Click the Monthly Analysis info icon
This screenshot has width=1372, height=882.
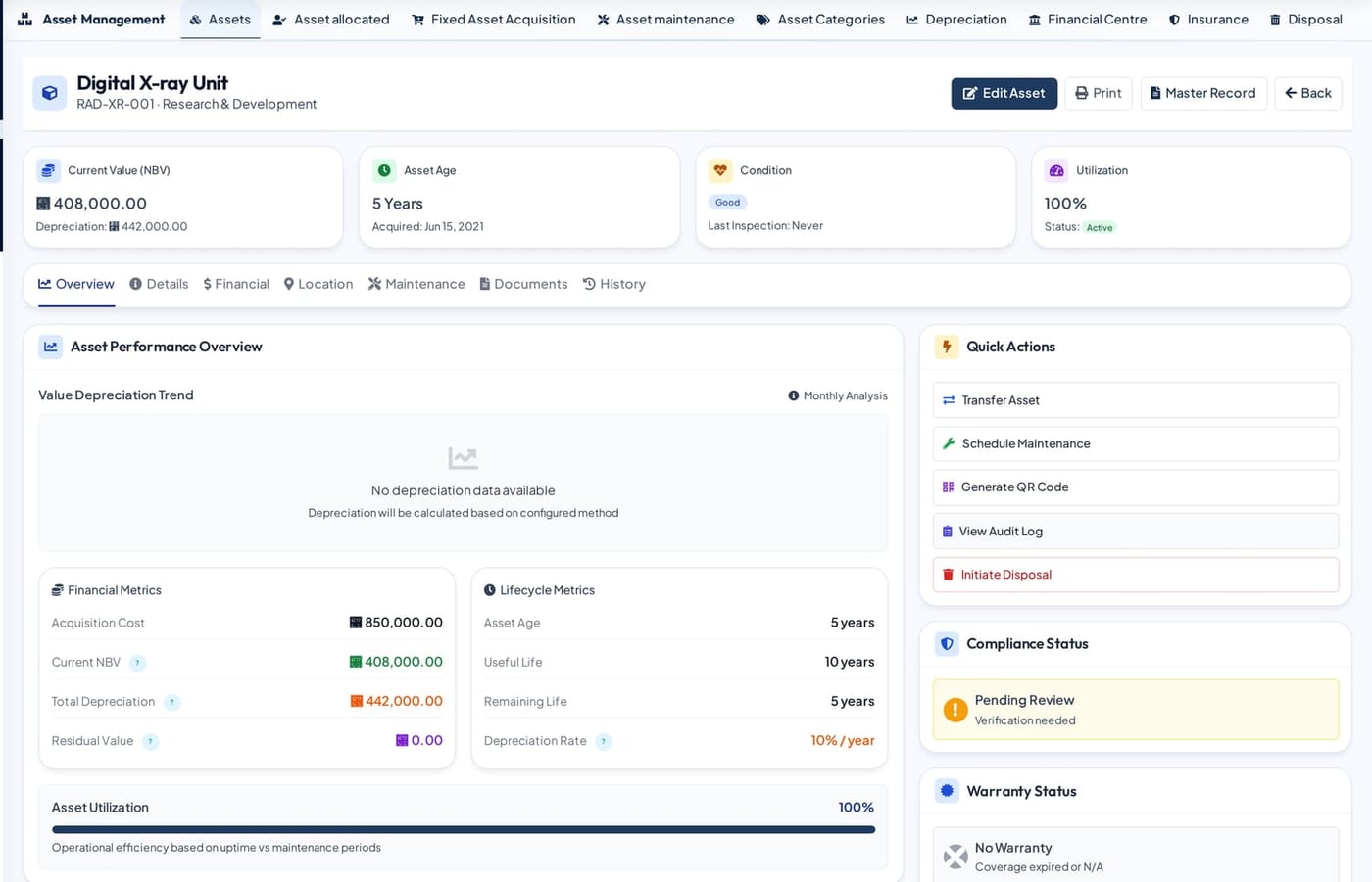794,395
